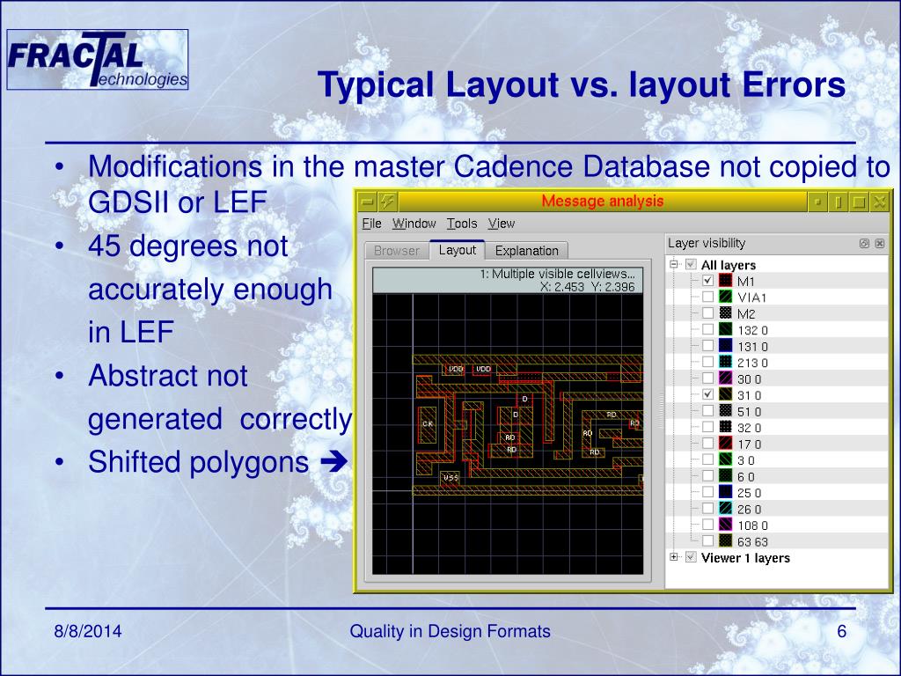Screen dimensions: 901x676
Task: Enable the 3 0 layer checkbox
Action: click(x=708, y=459)
